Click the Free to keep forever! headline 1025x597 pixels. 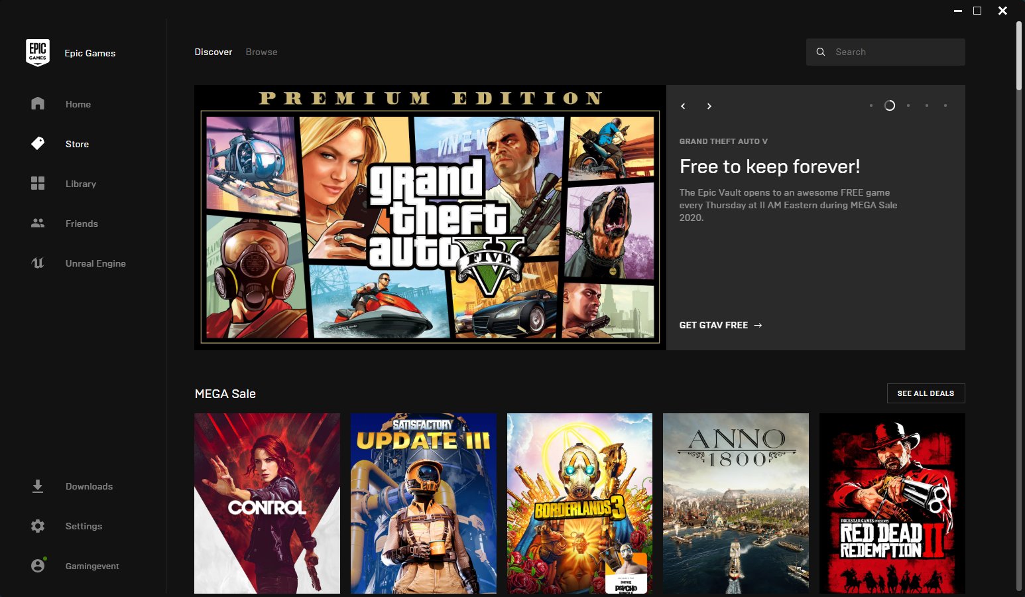point(770,166)
